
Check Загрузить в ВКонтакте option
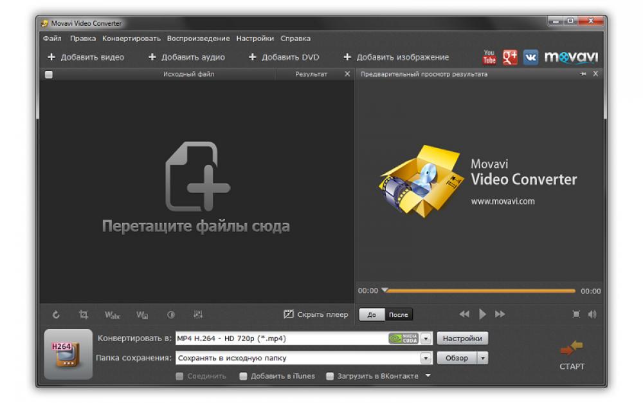331,376
